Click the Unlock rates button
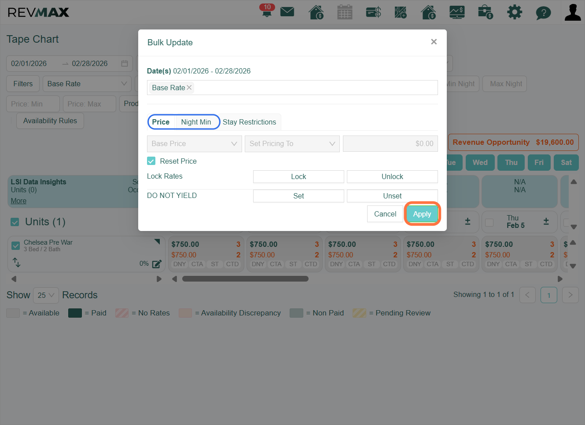 [x=392, y=176]
